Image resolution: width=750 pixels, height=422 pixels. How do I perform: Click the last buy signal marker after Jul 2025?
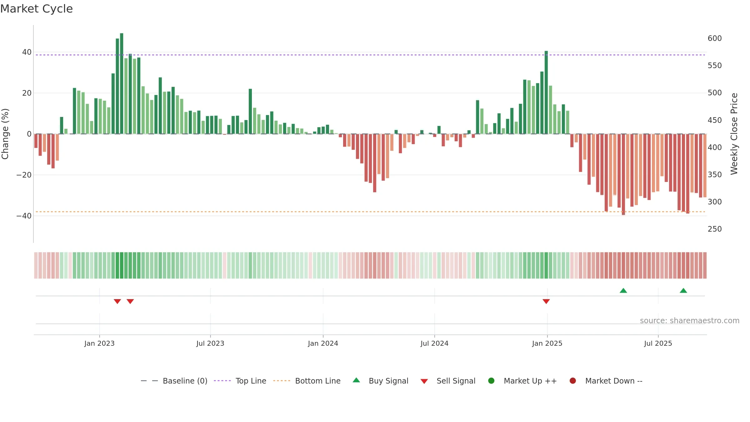tap(683, 290)
